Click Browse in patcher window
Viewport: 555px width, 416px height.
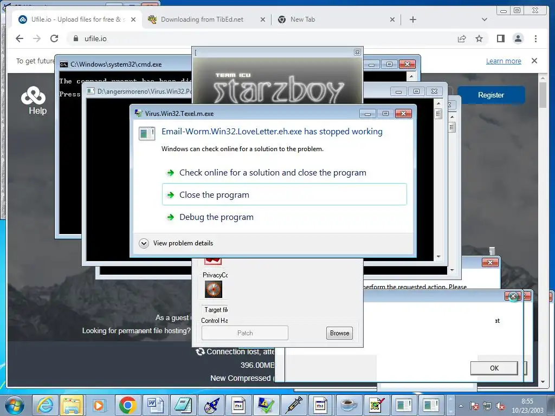(339, 333)
